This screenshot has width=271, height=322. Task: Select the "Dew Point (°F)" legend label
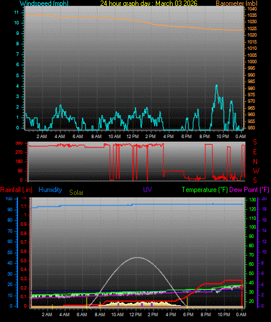249,190
